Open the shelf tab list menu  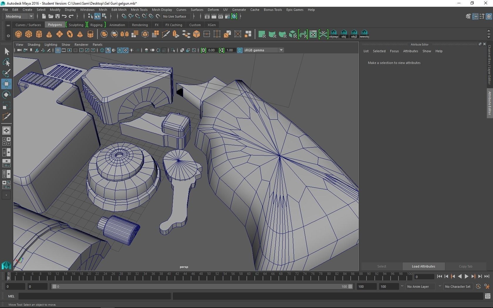click(8, 26)
